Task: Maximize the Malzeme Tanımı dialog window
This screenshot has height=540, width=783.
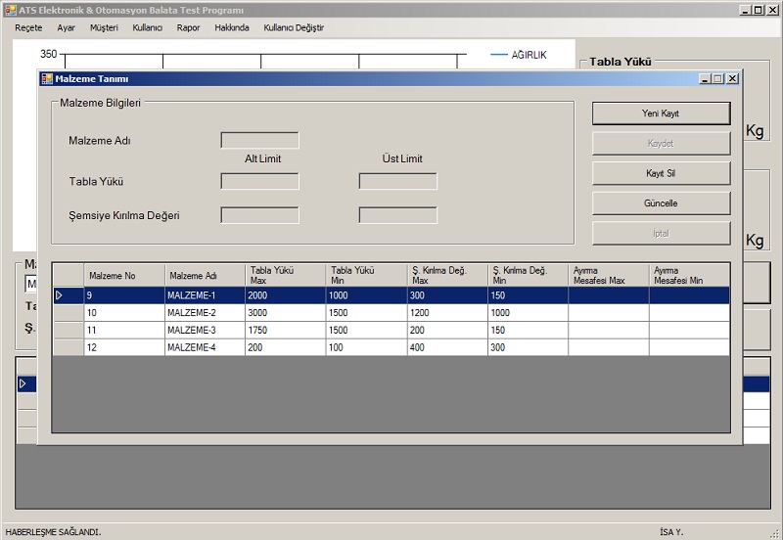Action: click(718, 78)
